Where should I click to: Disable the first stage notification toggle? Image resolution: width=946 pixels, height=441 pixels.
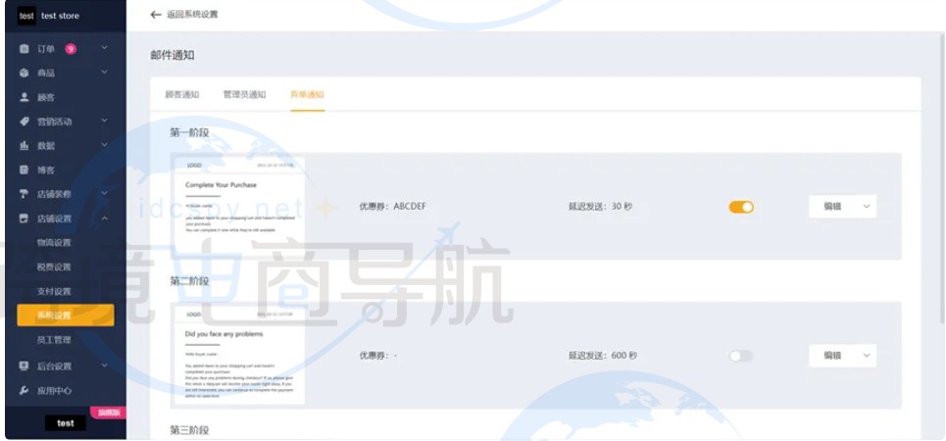pyautogui.click(x=741, y=207)
